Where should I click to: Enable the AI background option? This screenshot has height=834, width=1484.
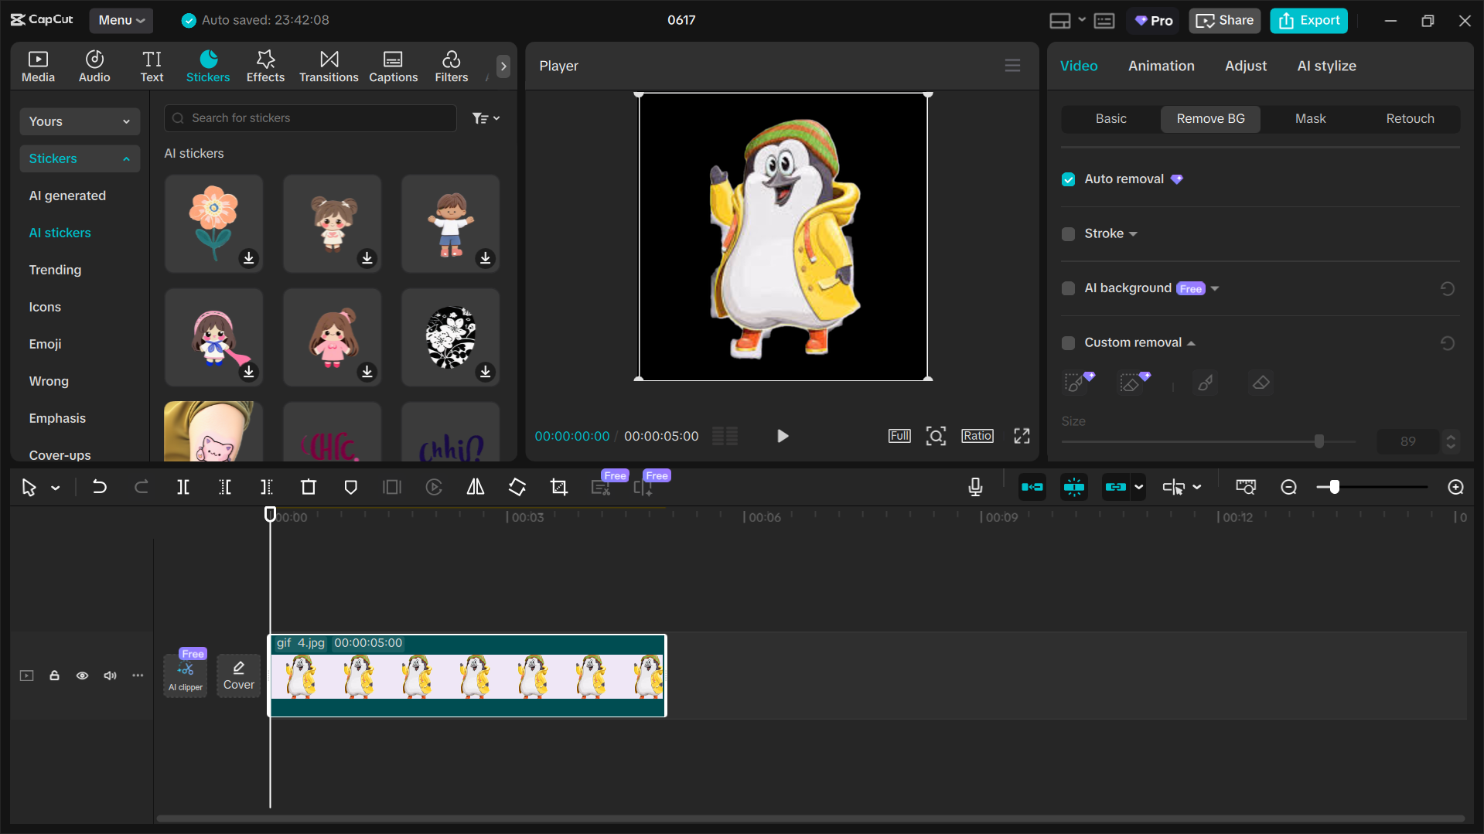coord(1068,288)
